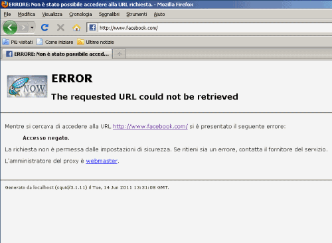332x243 pixels.
Task: Click the ERROR heading text
Action: [x=72, y=78]
